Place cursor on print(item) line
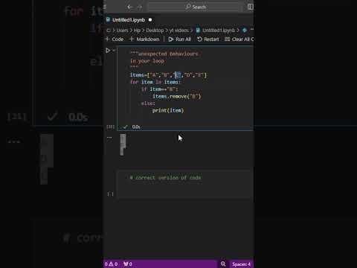Viewport: 357px width, 268px height. pyautogui.click(x=168, y=110)
